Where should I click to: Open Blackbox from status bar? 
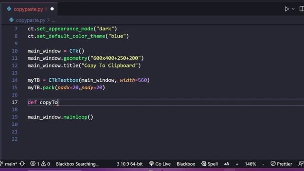point(186,164)
